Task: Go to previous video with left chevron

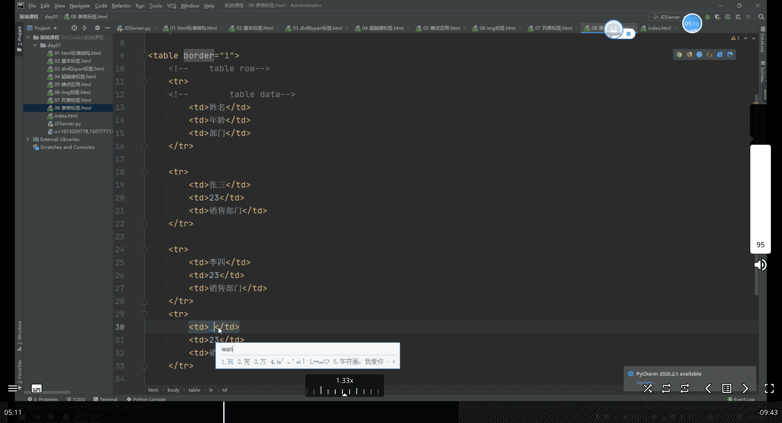Action: tap(708, 388)
